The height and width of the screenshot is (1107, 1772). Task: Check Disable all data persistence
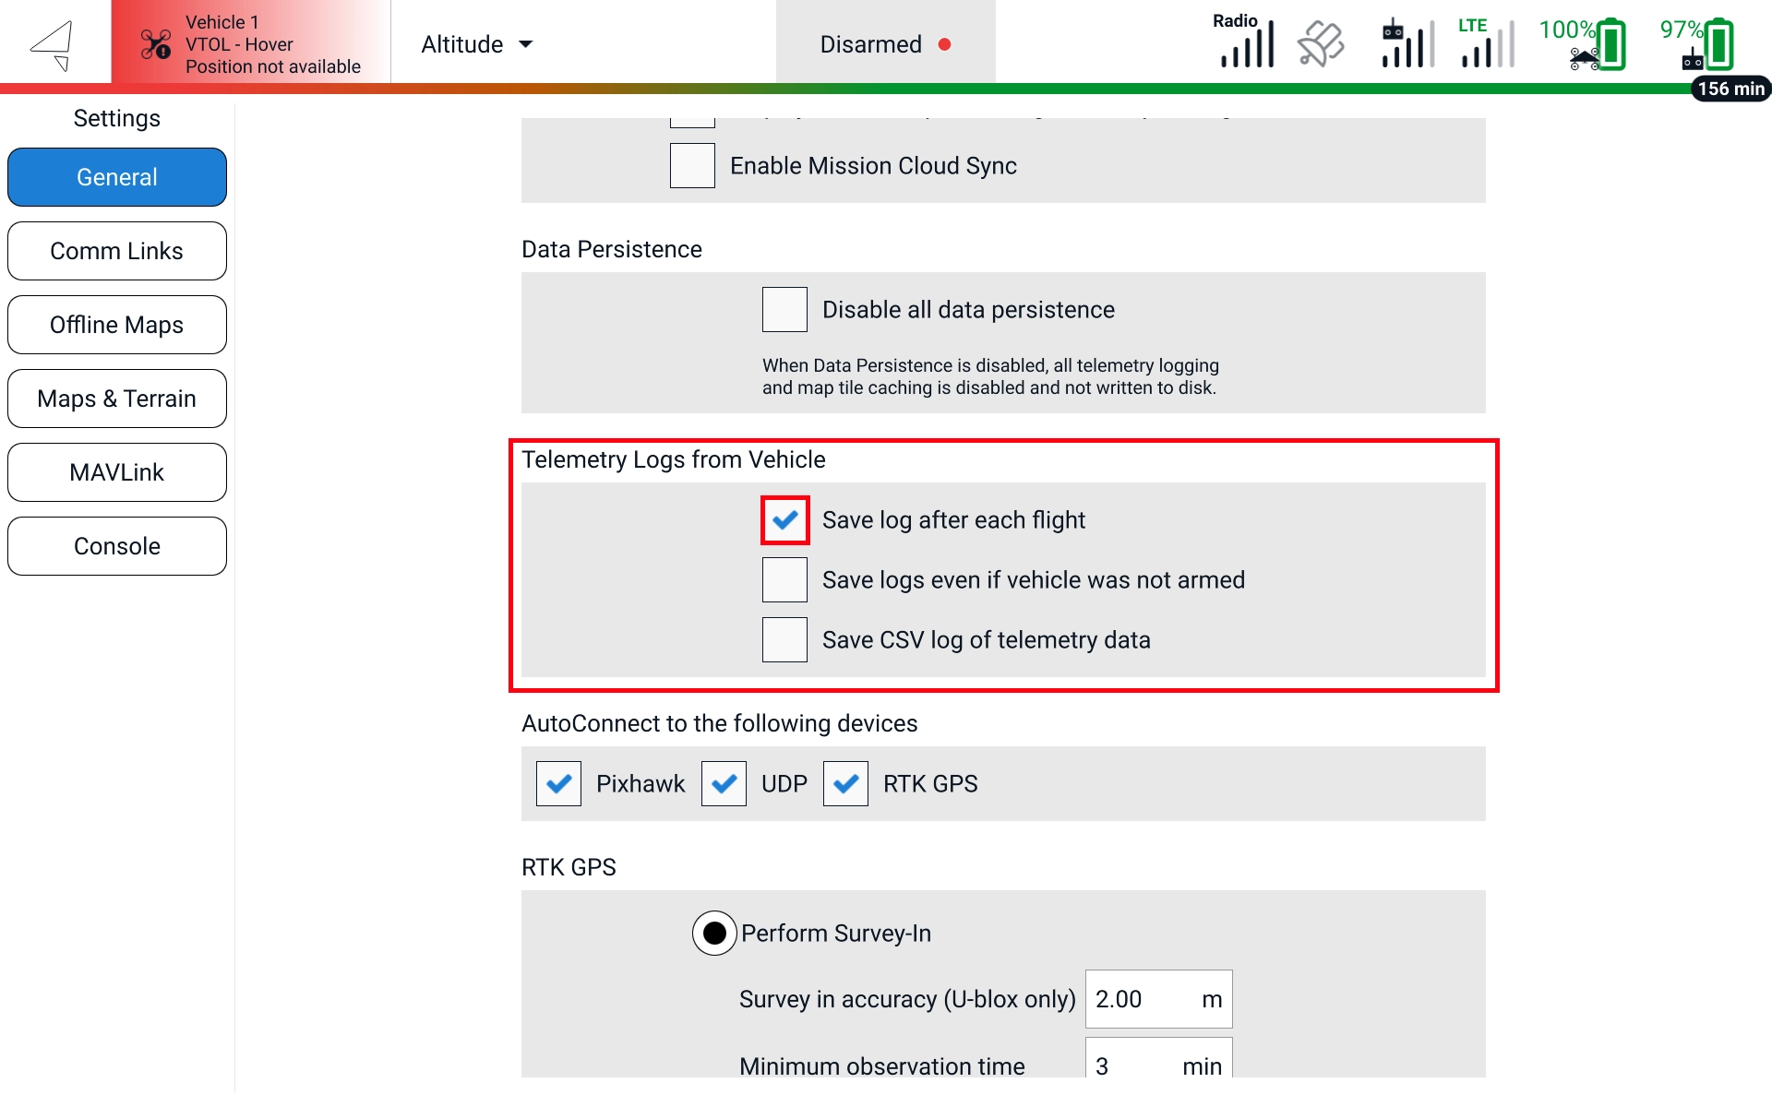(x=784, y=310)
